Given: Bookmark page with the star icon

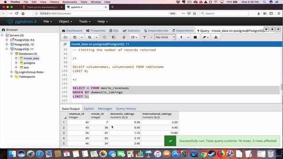Looking at the screenshot, I should click(x=195, y=14).
